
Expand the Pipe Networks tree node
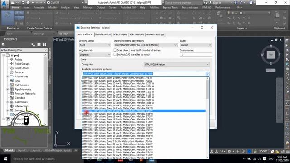(8, 89)
